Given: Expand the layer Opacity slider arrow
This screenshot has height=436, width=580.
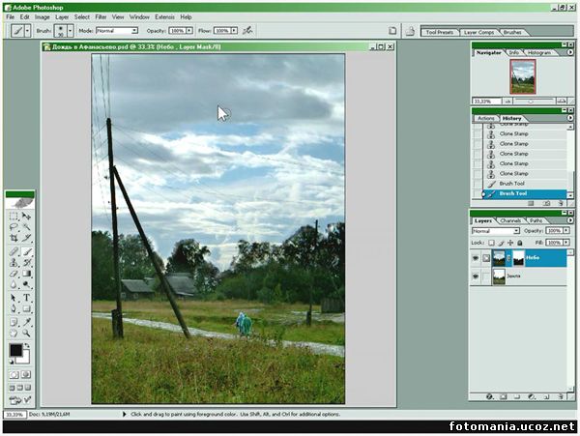Looking at the screenshot, I should [x=566, y=231].
